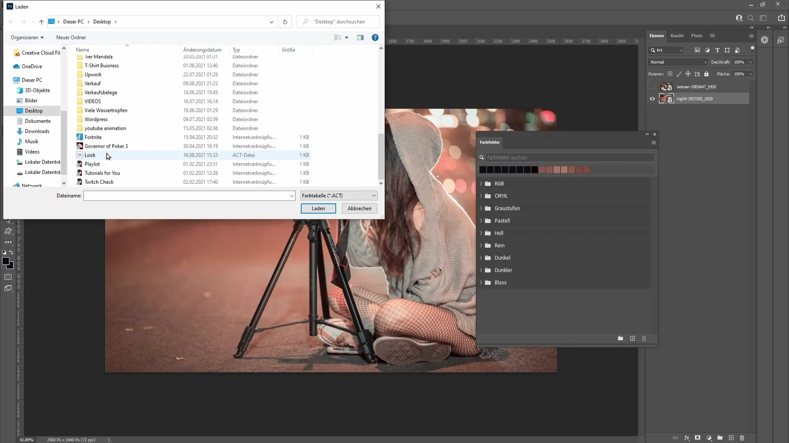Open the Layers panel flyout menu
The width and height of the screenshot is (789, 443).
point(752,36)
